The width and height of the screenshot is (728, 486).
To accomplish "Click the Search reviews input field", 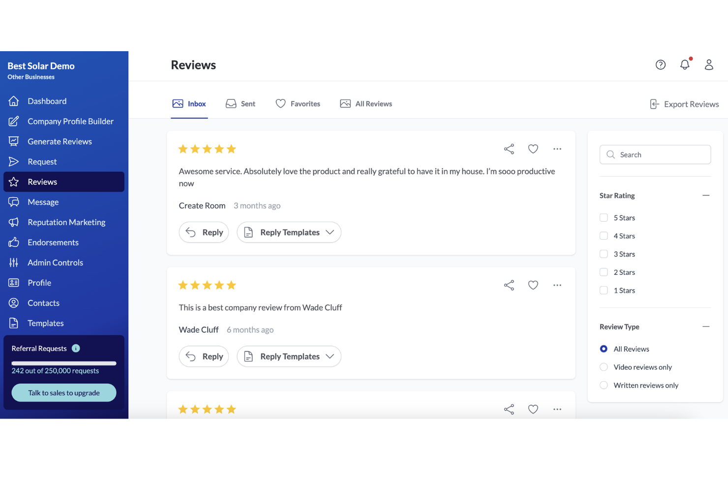I will pyautogui.click(x=655, y=154).
